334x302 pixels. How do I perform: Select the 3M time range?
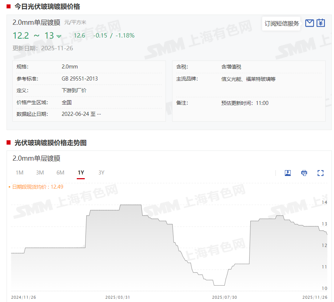(40, 173)
